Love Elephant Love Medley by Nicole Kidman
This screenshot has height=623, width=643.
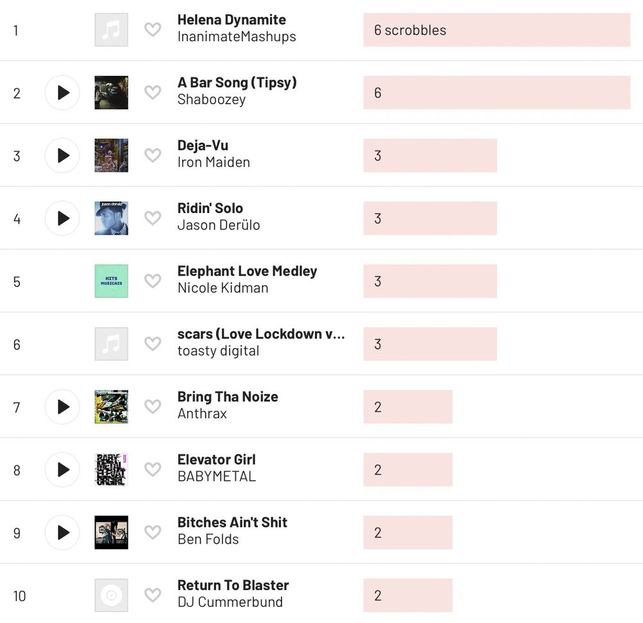point(152,281)
